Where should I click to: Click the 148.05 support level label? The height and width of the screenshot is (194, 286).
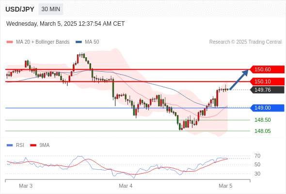pyautogui.click(x=263, y=131)
